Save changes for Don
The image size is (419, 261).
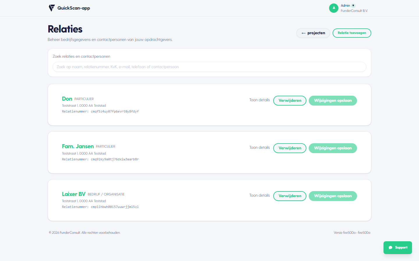tap(333, 101)
